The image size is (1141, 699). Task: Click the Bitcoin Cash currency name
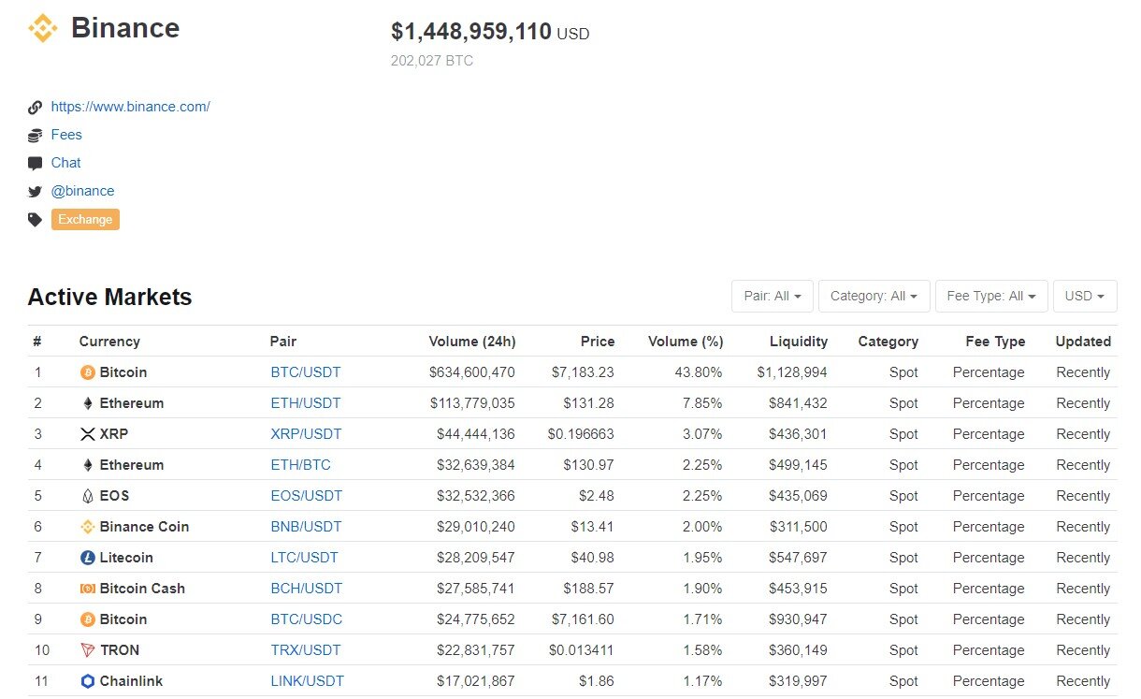tap(142, 589)
